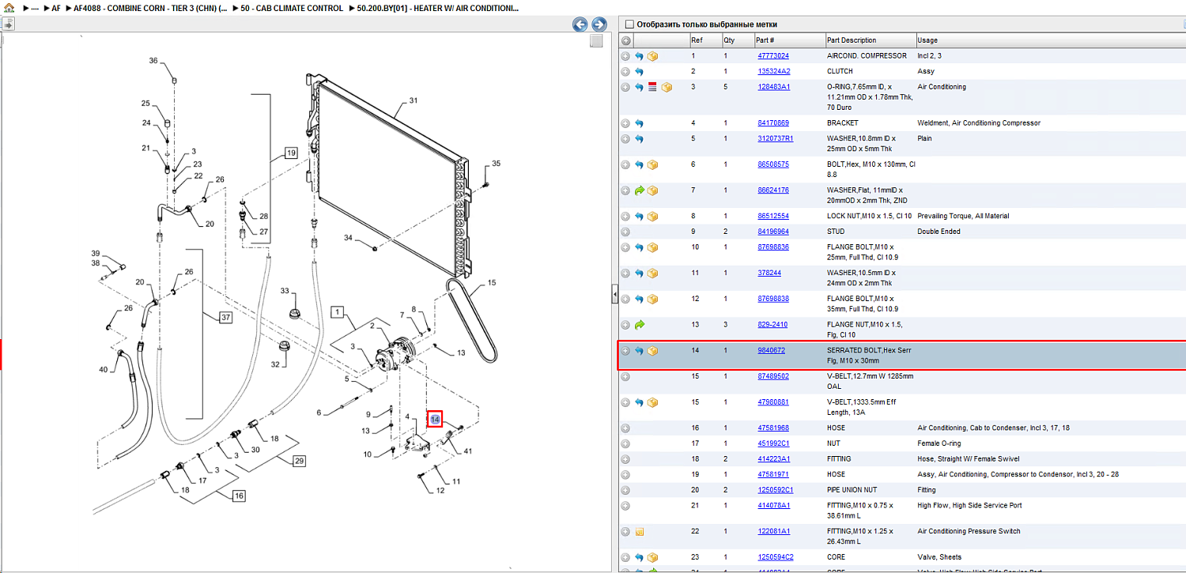1186x573 pixels.
Task: Open the 50 - CAB CLIMATE CONTROL breadcrumb
Action: tap(292, 8)
